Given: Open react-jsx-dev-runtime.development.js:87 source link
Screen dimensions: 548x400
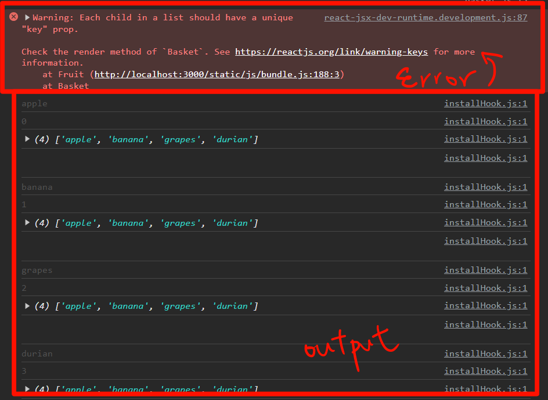Looking at the screenshot, I should point(426,17).
